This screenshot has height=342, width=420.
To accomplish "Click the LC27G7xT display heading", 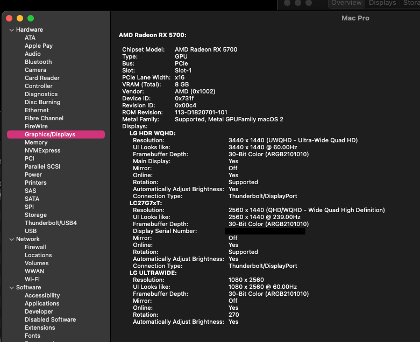I will [146, 203].
